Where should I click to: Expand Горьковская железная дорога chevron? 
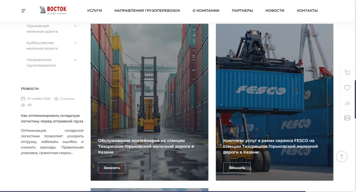click(x=75, y=26)
